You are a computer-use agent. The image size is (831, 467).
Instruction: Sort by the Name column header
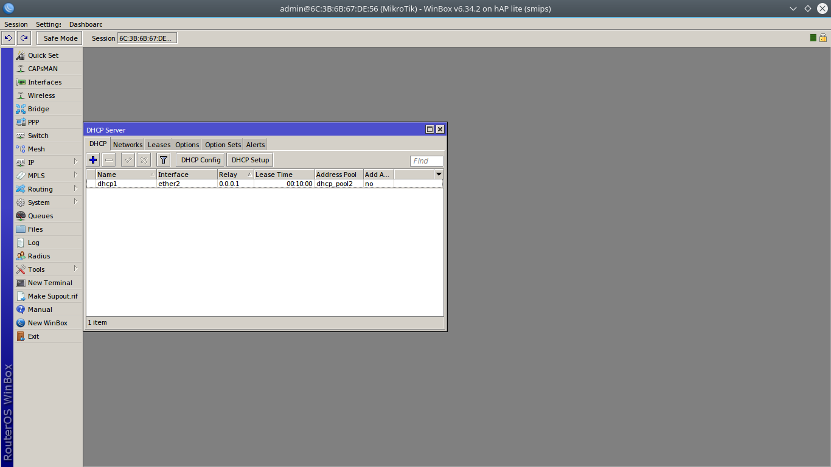126,175
